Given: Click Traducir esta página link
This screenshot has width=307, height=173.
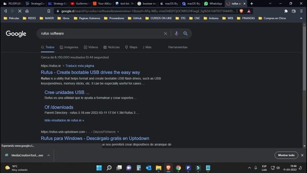Looking at the screenshot, I should click(80, 66).
